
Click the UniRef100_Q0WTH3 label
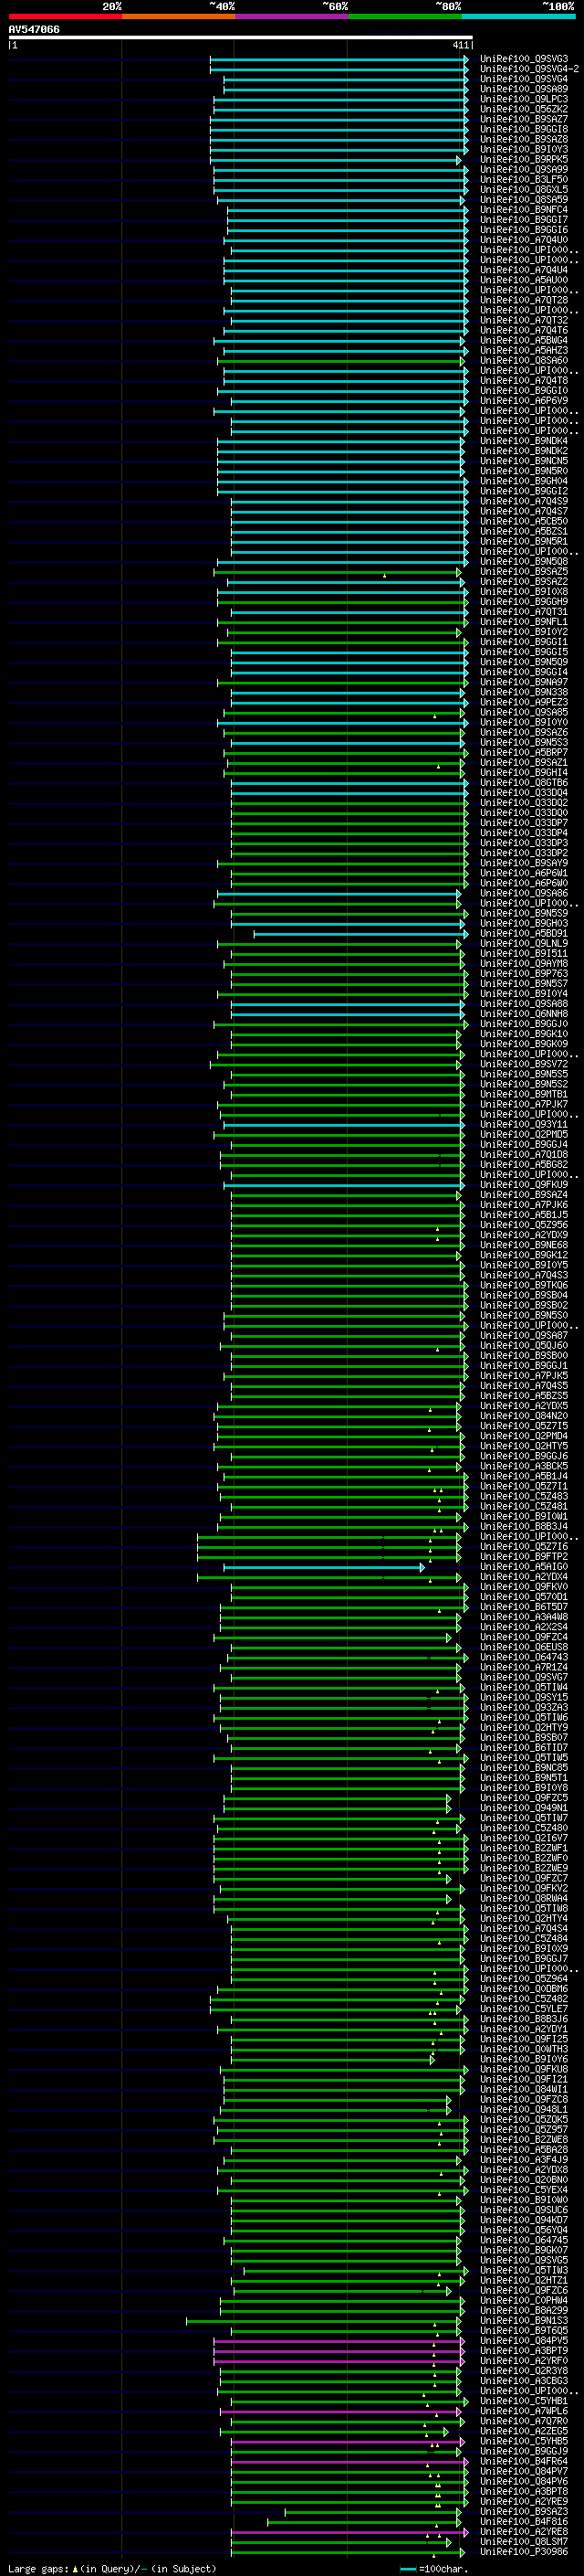[x=524, y=2049]
